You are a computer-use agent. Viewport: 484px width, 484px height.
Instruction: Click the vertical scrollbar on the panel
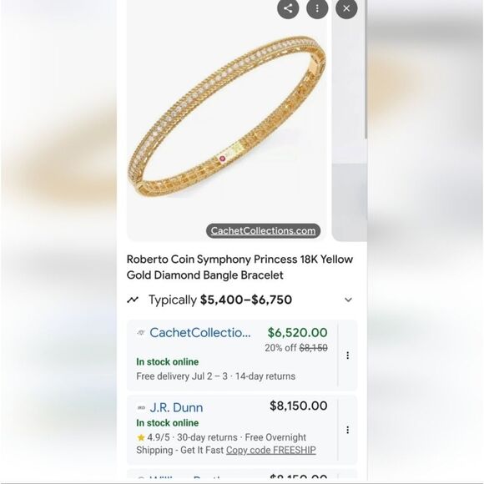(366, 69)
